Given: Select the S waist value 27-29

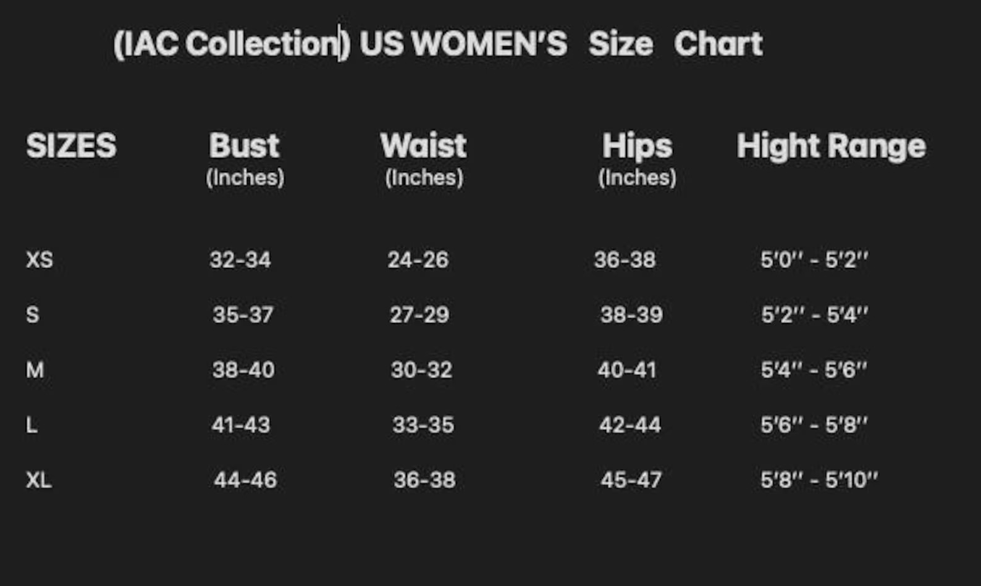Looking at the screenshot, I should 419,315.
